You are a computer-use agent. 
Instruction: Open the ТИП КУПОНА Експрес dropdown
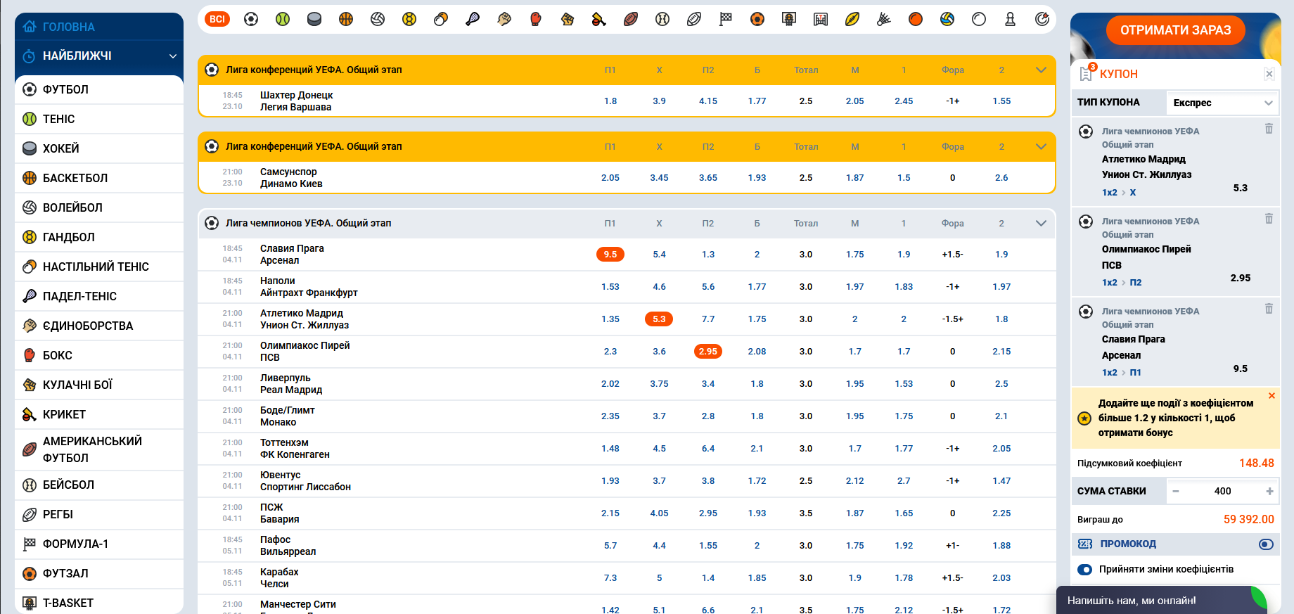(x=1222, y=103)
